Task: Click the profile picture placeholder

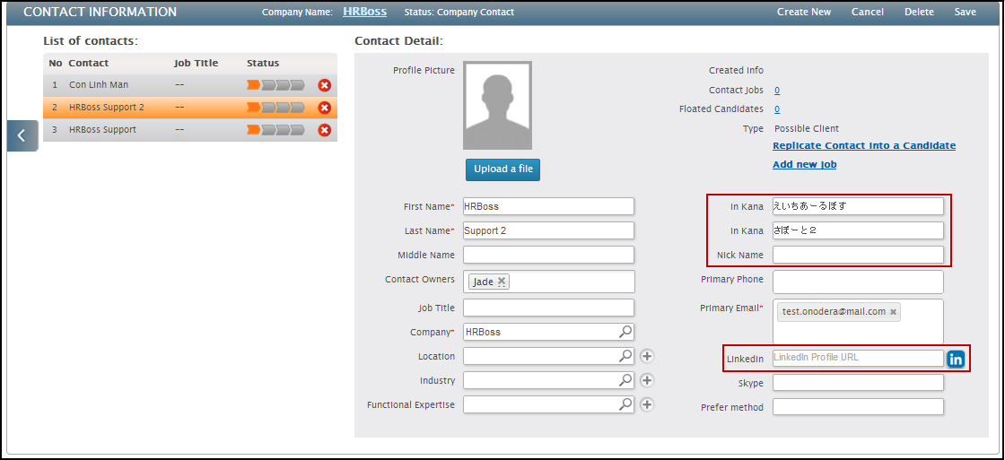Action: click(497, 106)
